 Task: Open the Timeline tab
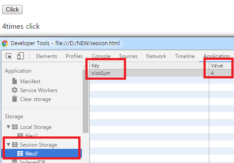185,56
